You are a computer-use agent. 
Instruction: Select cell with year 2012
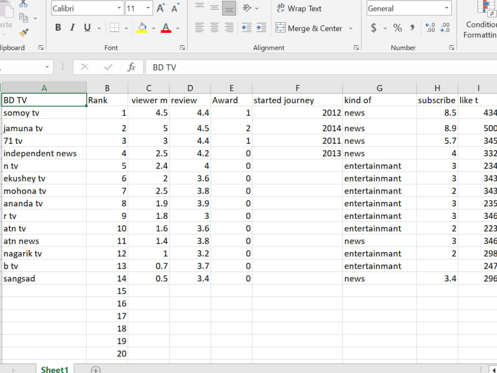297,112
